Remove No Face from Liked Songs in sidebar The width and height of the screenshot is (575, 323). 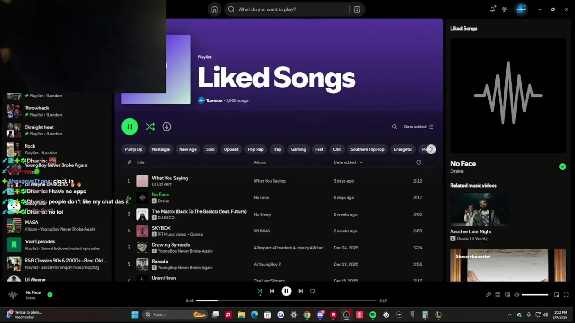(562, 166)
